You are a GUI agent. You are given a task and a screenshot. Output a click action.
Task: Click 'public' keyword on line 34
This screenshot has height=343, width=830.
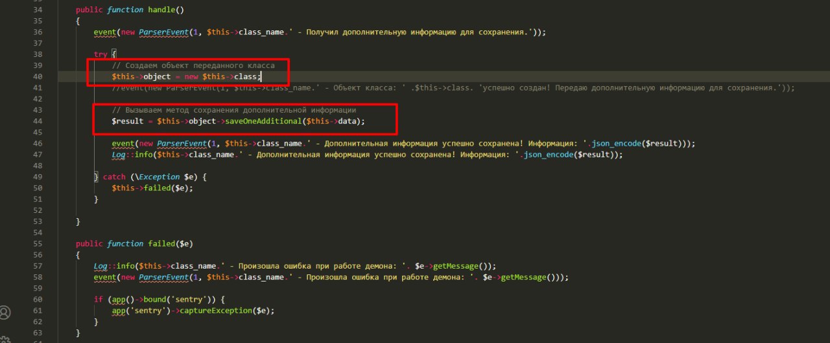pos(89,10)
